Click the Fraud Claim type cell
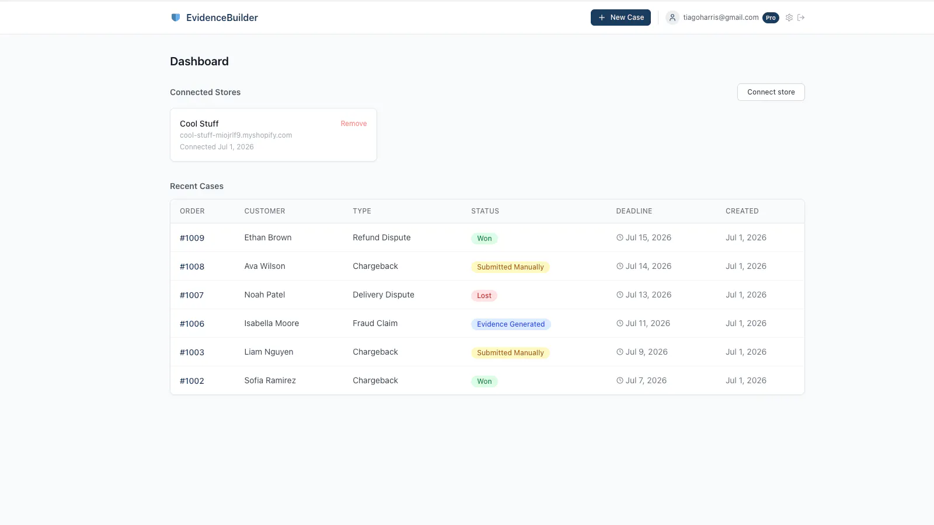Viewport: 934px width, 525px height. tap(375, 323)
